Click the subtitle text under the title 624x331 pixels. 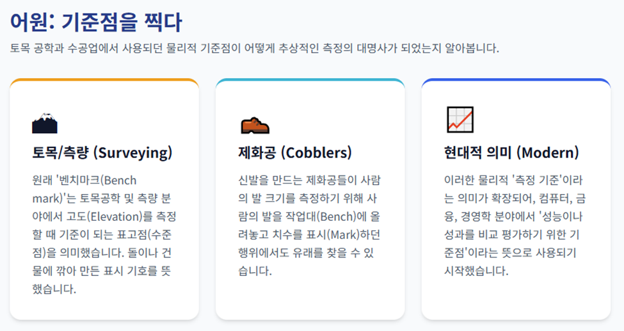pyautogui.click(x=254, y=49)
